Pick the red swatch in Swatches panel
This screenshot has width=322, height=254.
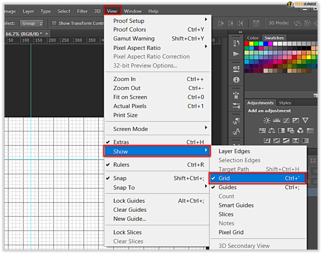pos(247,44)
